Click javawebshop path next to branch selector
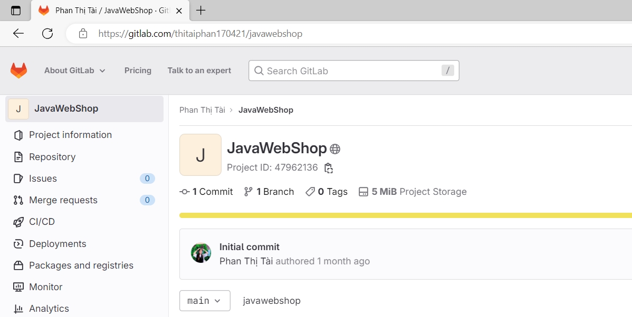 point(272,301)
